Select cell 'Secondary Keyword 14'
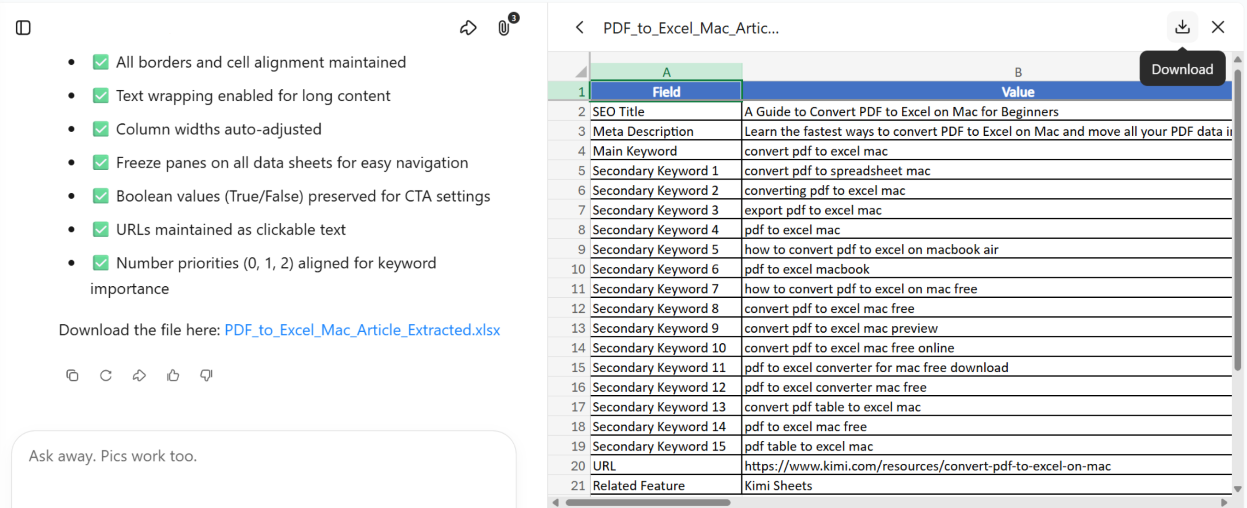This screenshot has width=1247, height=508. (666, 426)
